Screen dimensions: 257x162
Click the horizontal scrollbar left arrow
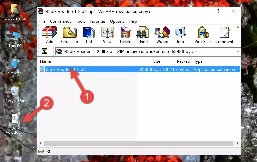pyautogui.click(x=41, y=143)
